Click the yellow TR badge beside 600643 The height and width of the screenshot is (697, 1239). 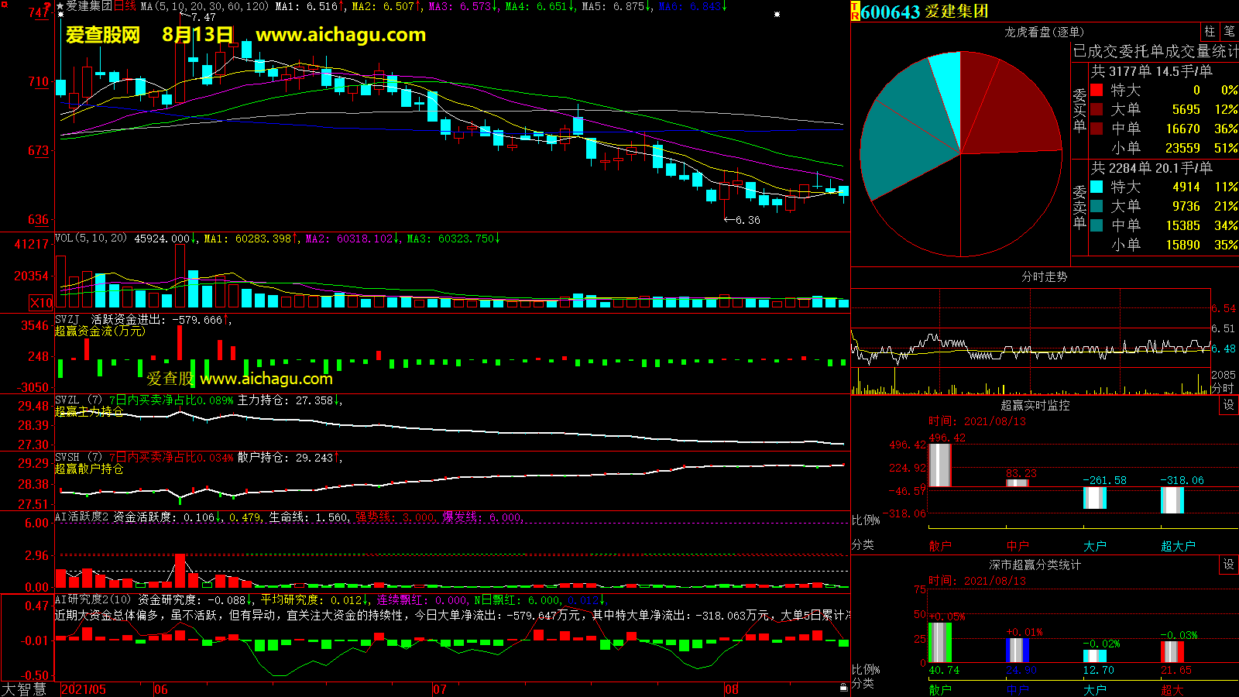[855, 12]
